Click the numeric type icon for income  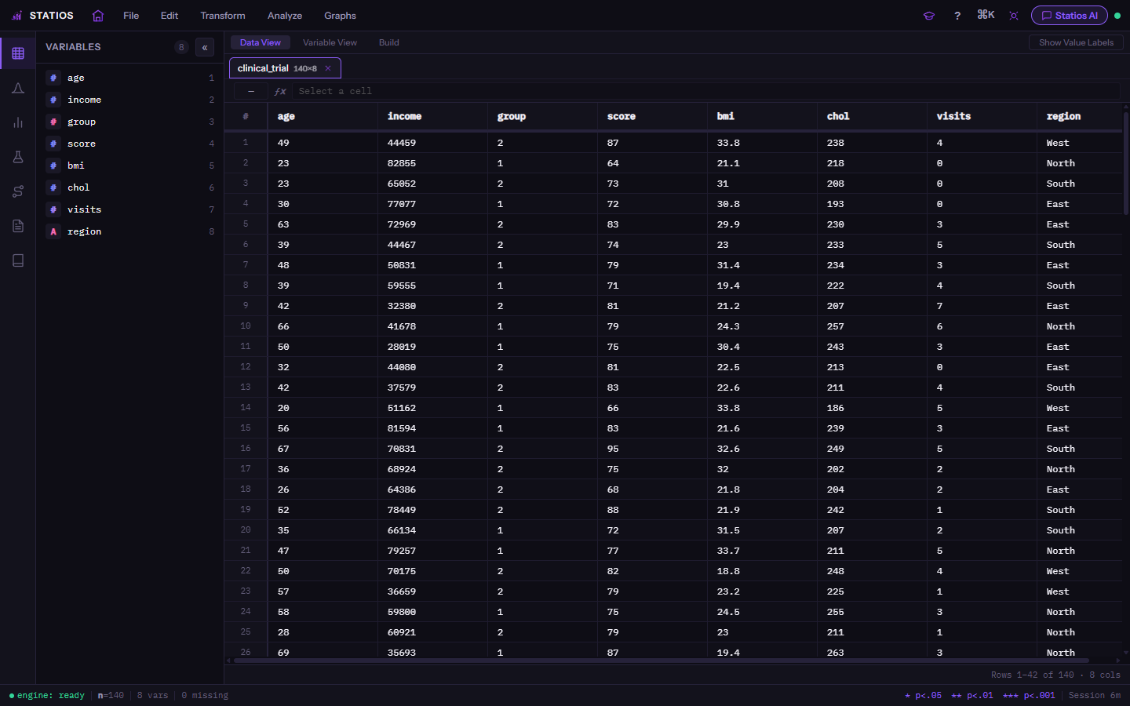click(53, 100)
